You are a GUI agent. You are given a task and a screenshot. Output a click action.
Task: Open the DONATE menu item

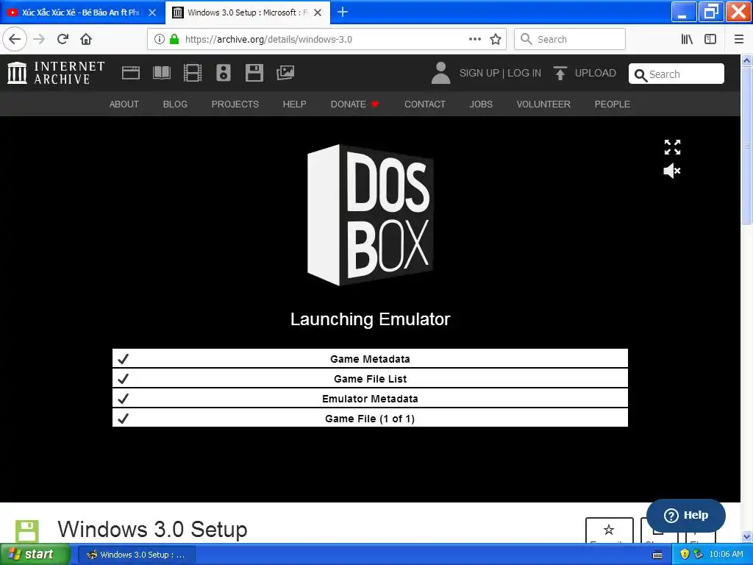pyautogui.click(x=354, y=104)
